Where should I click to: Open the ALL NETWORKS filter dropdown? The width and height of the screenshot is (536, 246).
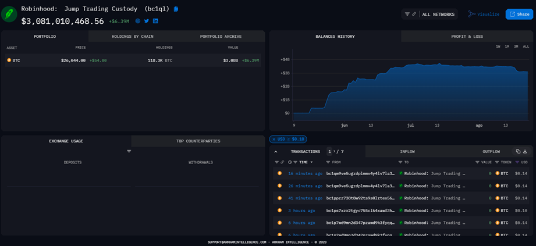pos(431,14)
